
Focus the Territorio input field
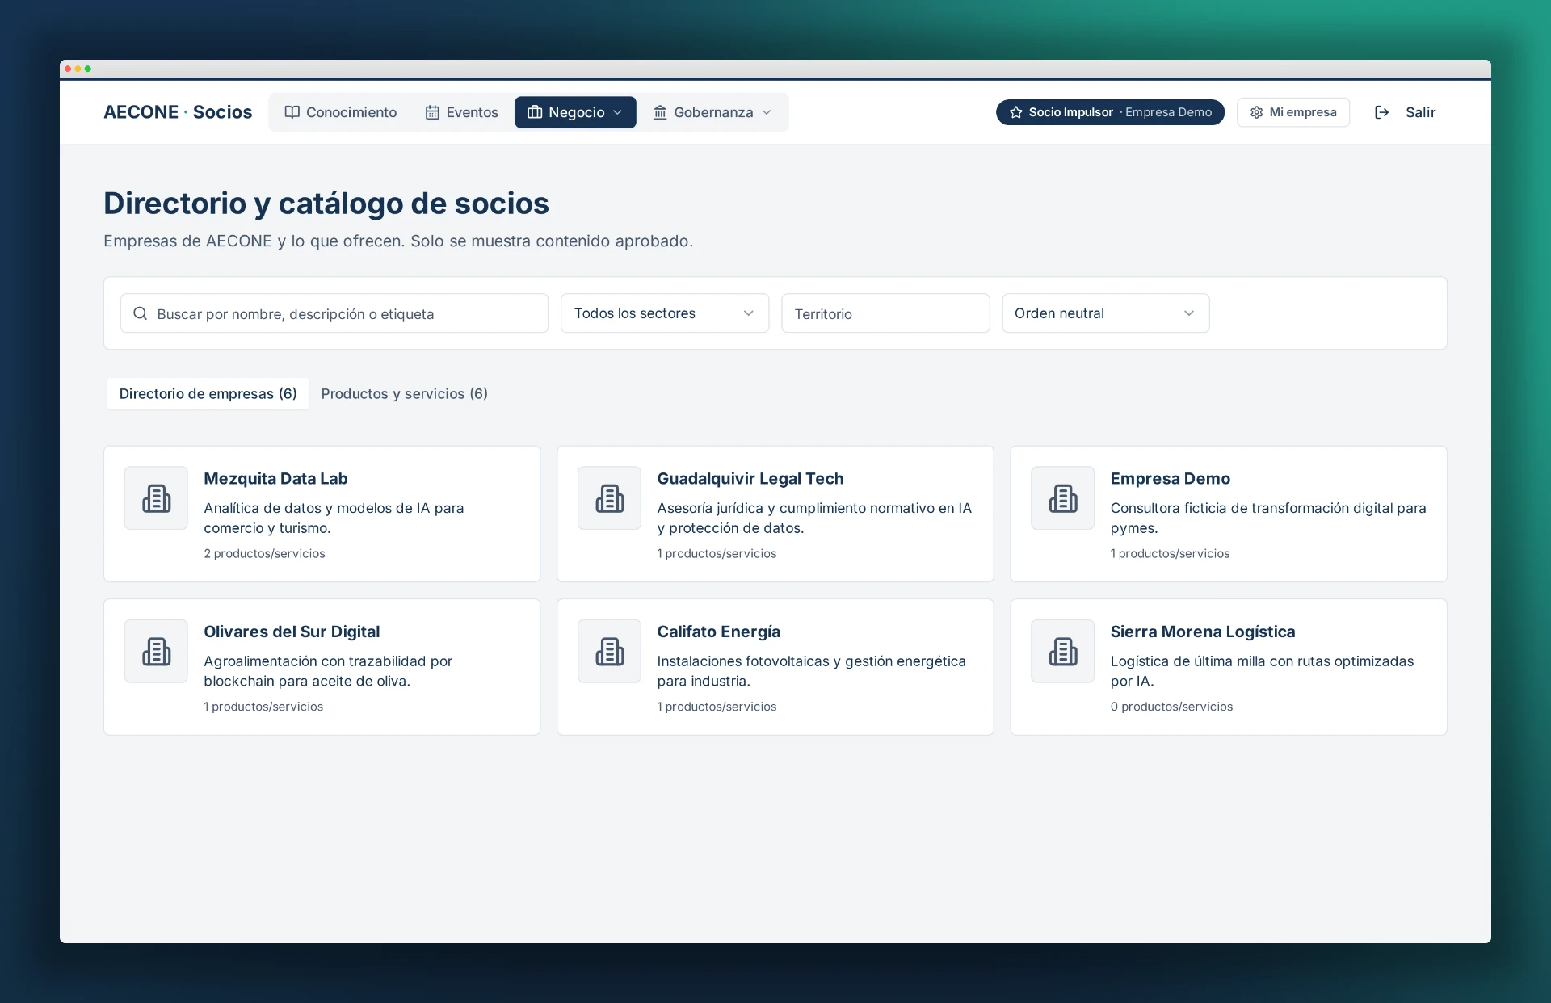885,313
